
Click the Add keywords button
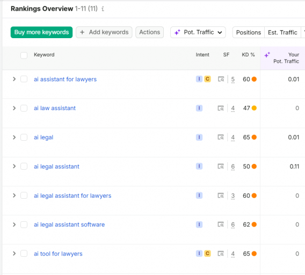[104, 32]
